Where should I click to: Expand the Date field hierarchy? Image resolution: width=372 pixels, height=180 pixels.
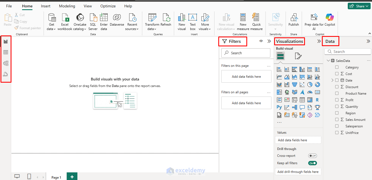[332, 80]
